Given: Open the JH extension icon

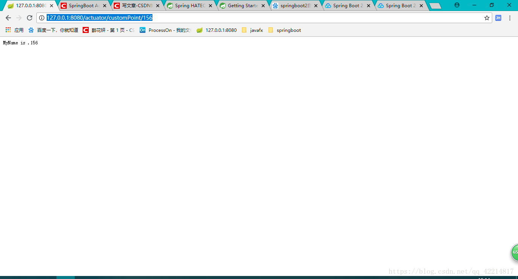Looking at the screenshot, I should click(498, 18).
